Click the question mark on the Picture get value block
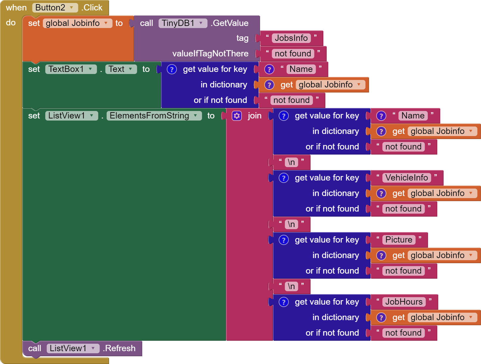Screen dimensions: 481x364 pos(283,240)
